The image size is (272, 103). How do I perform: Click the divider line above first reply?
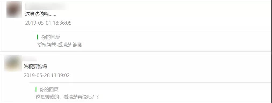coord(151,30)
